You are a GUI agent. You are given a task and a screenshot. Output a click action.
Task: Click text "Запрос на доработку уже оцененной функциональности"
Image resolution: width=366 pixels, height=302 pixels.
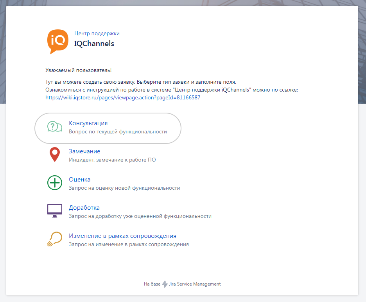pyautogui.click(x=140, y=216)
